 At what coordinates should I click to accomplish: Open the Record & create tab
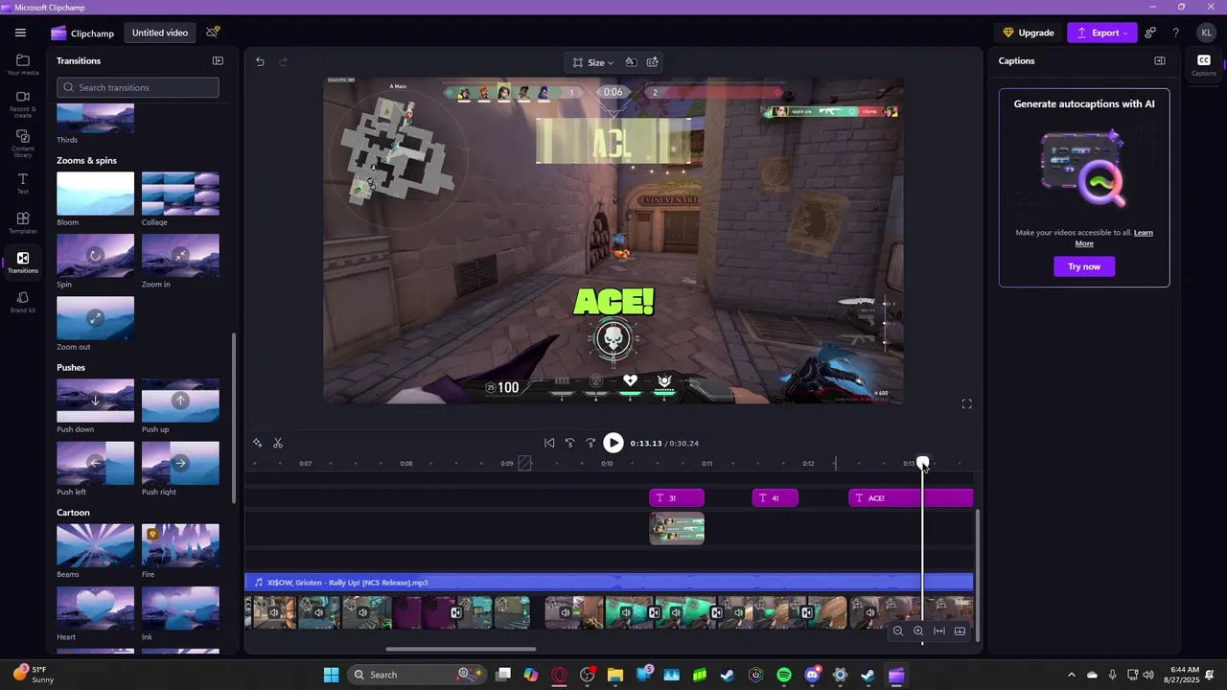pos(23,104)
